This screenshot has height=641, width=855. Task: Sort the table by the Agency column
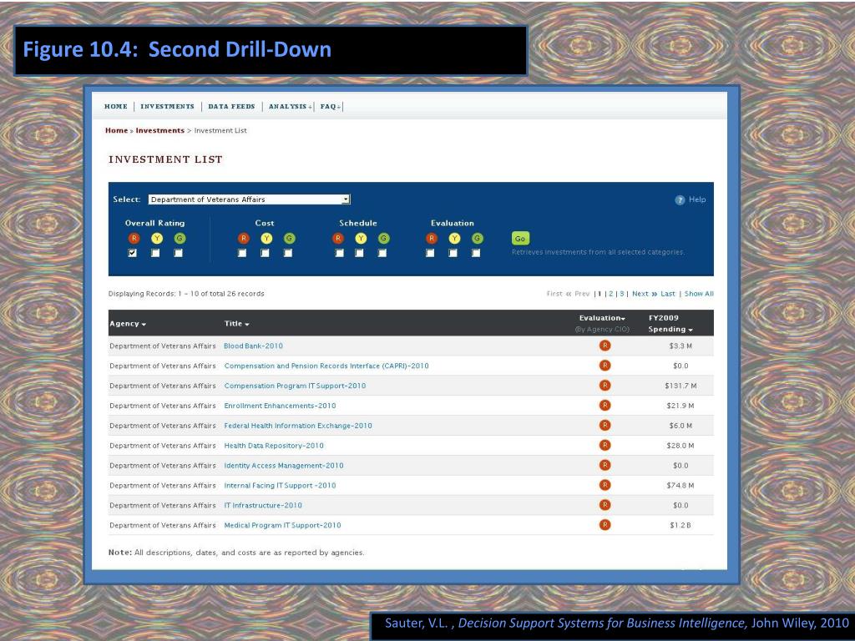pyautogui.click(x=128, y=324)
